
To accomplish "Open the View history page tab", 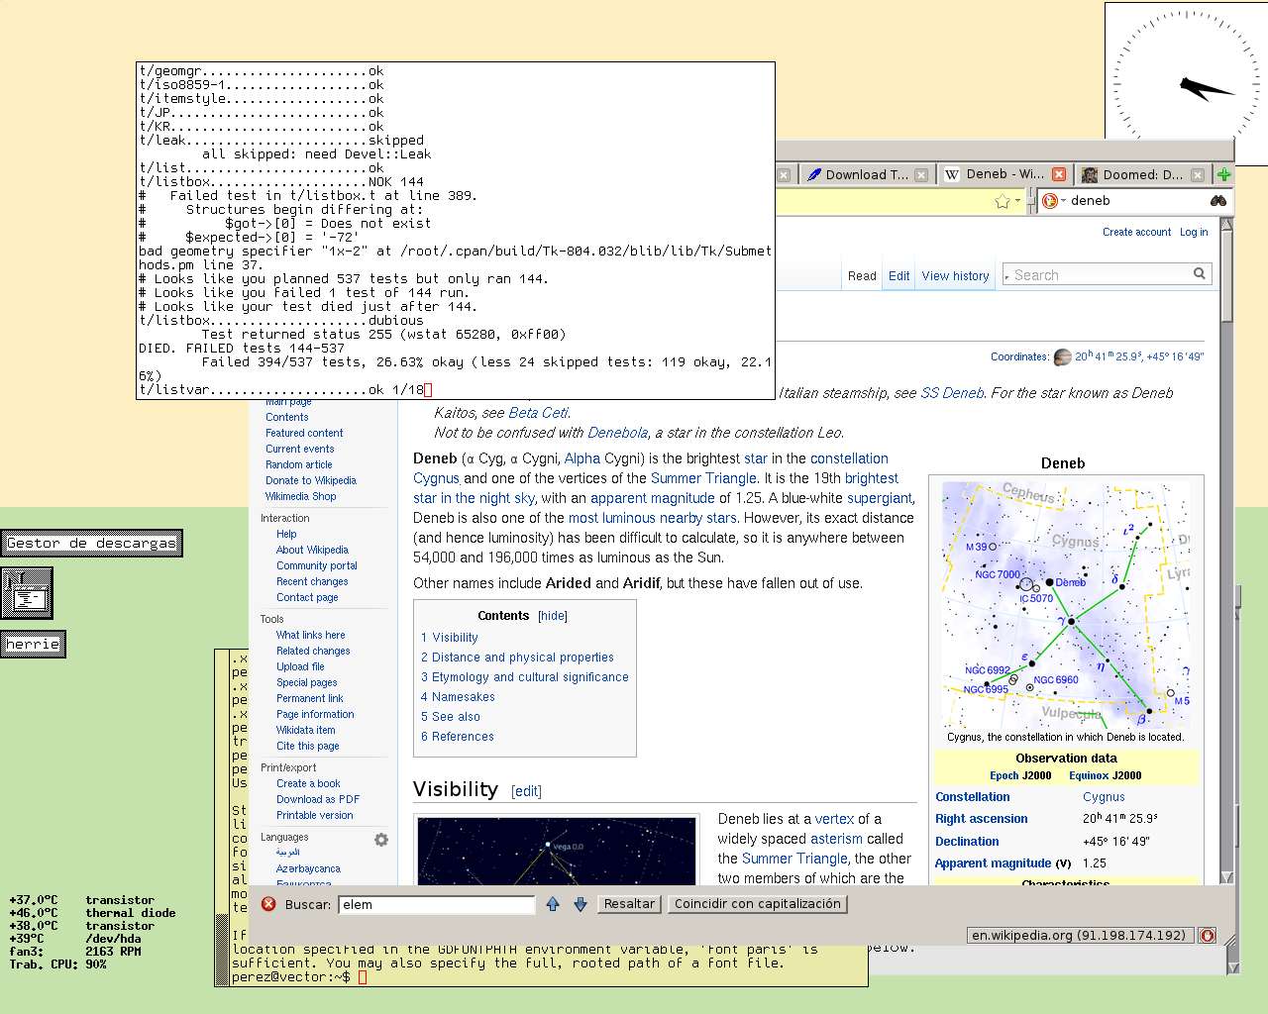I will [955, 276].
